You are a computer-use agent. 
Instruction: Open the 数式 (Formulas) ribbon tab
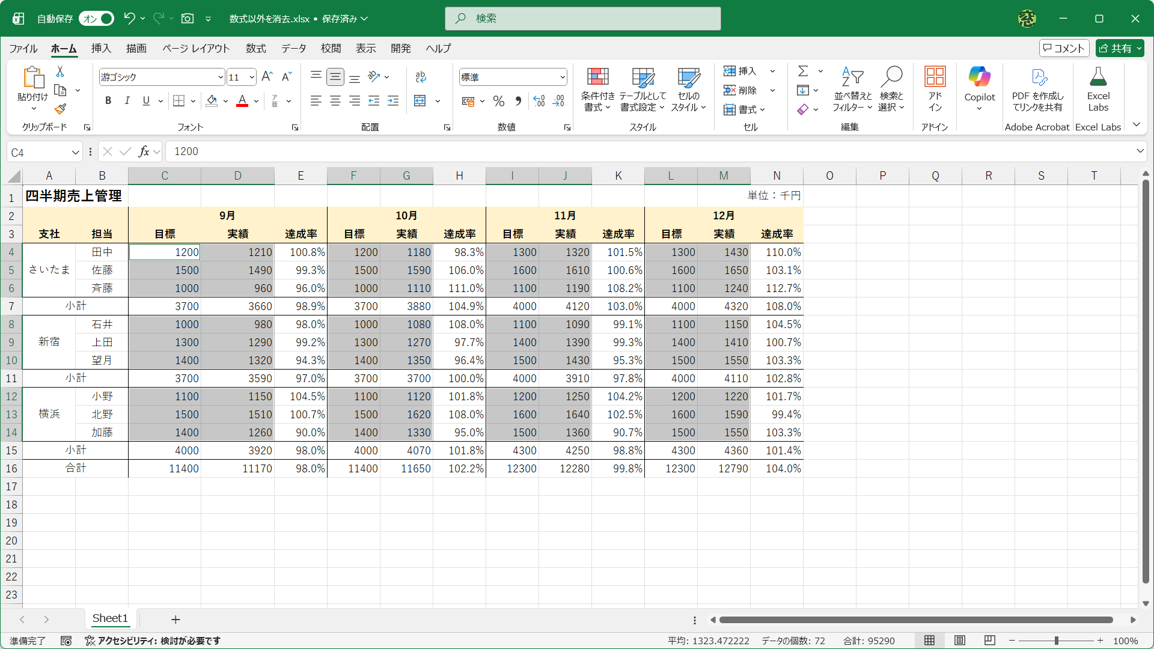pos(255,49)
